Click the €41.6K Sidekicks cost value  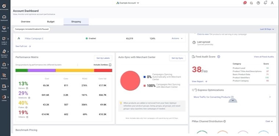pos(45,95)
